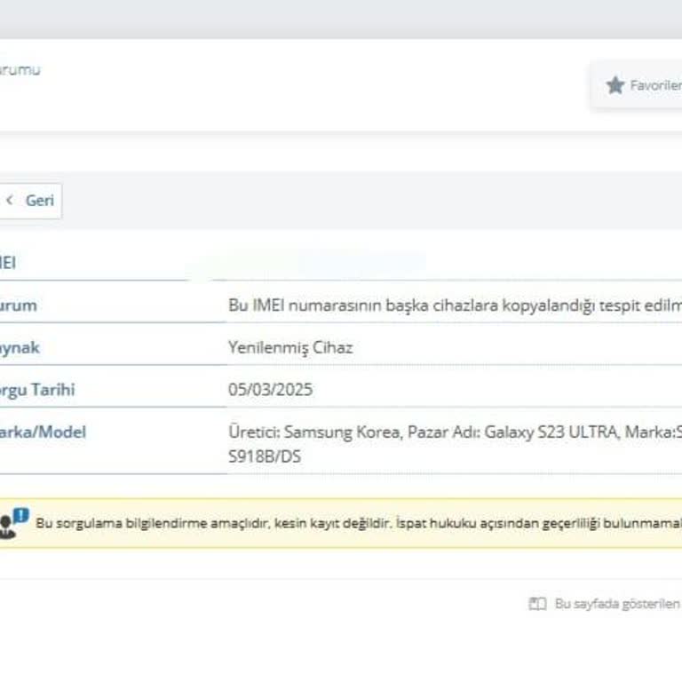Click the Favorilere label text
The width and height of the screenshot is (682, 682).
[656, 85]
